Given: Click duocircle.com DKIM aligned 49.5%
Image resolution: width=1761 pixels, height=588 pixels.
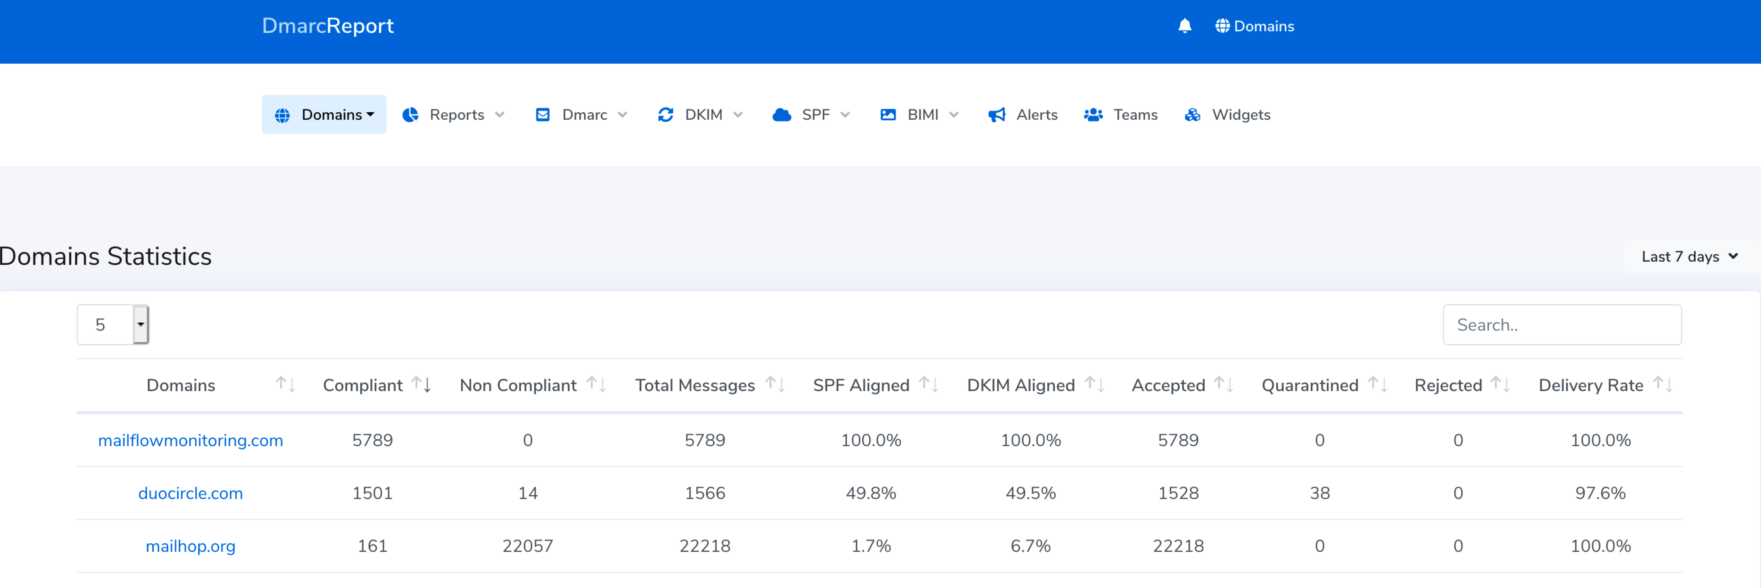Looking at the screenshot, I should (x=1030, y=493).
